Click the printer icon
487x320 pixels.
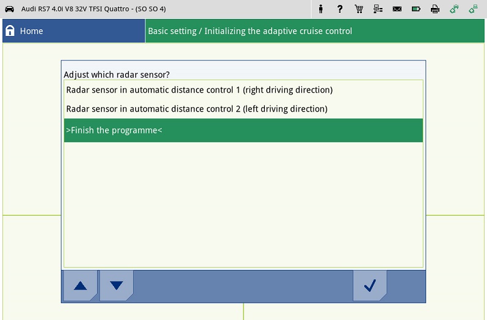pyautogui.click(x=435, y=9)
